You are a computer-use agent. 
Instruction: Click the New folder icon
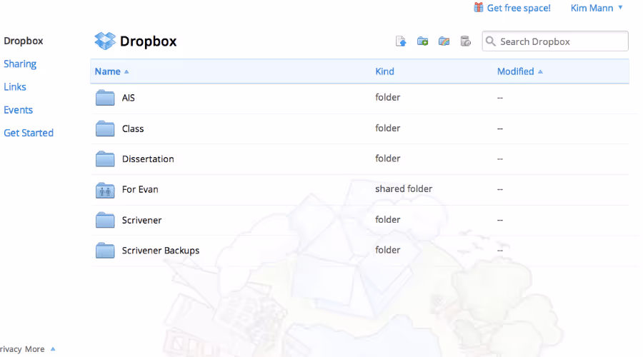[x=422, y=41]
